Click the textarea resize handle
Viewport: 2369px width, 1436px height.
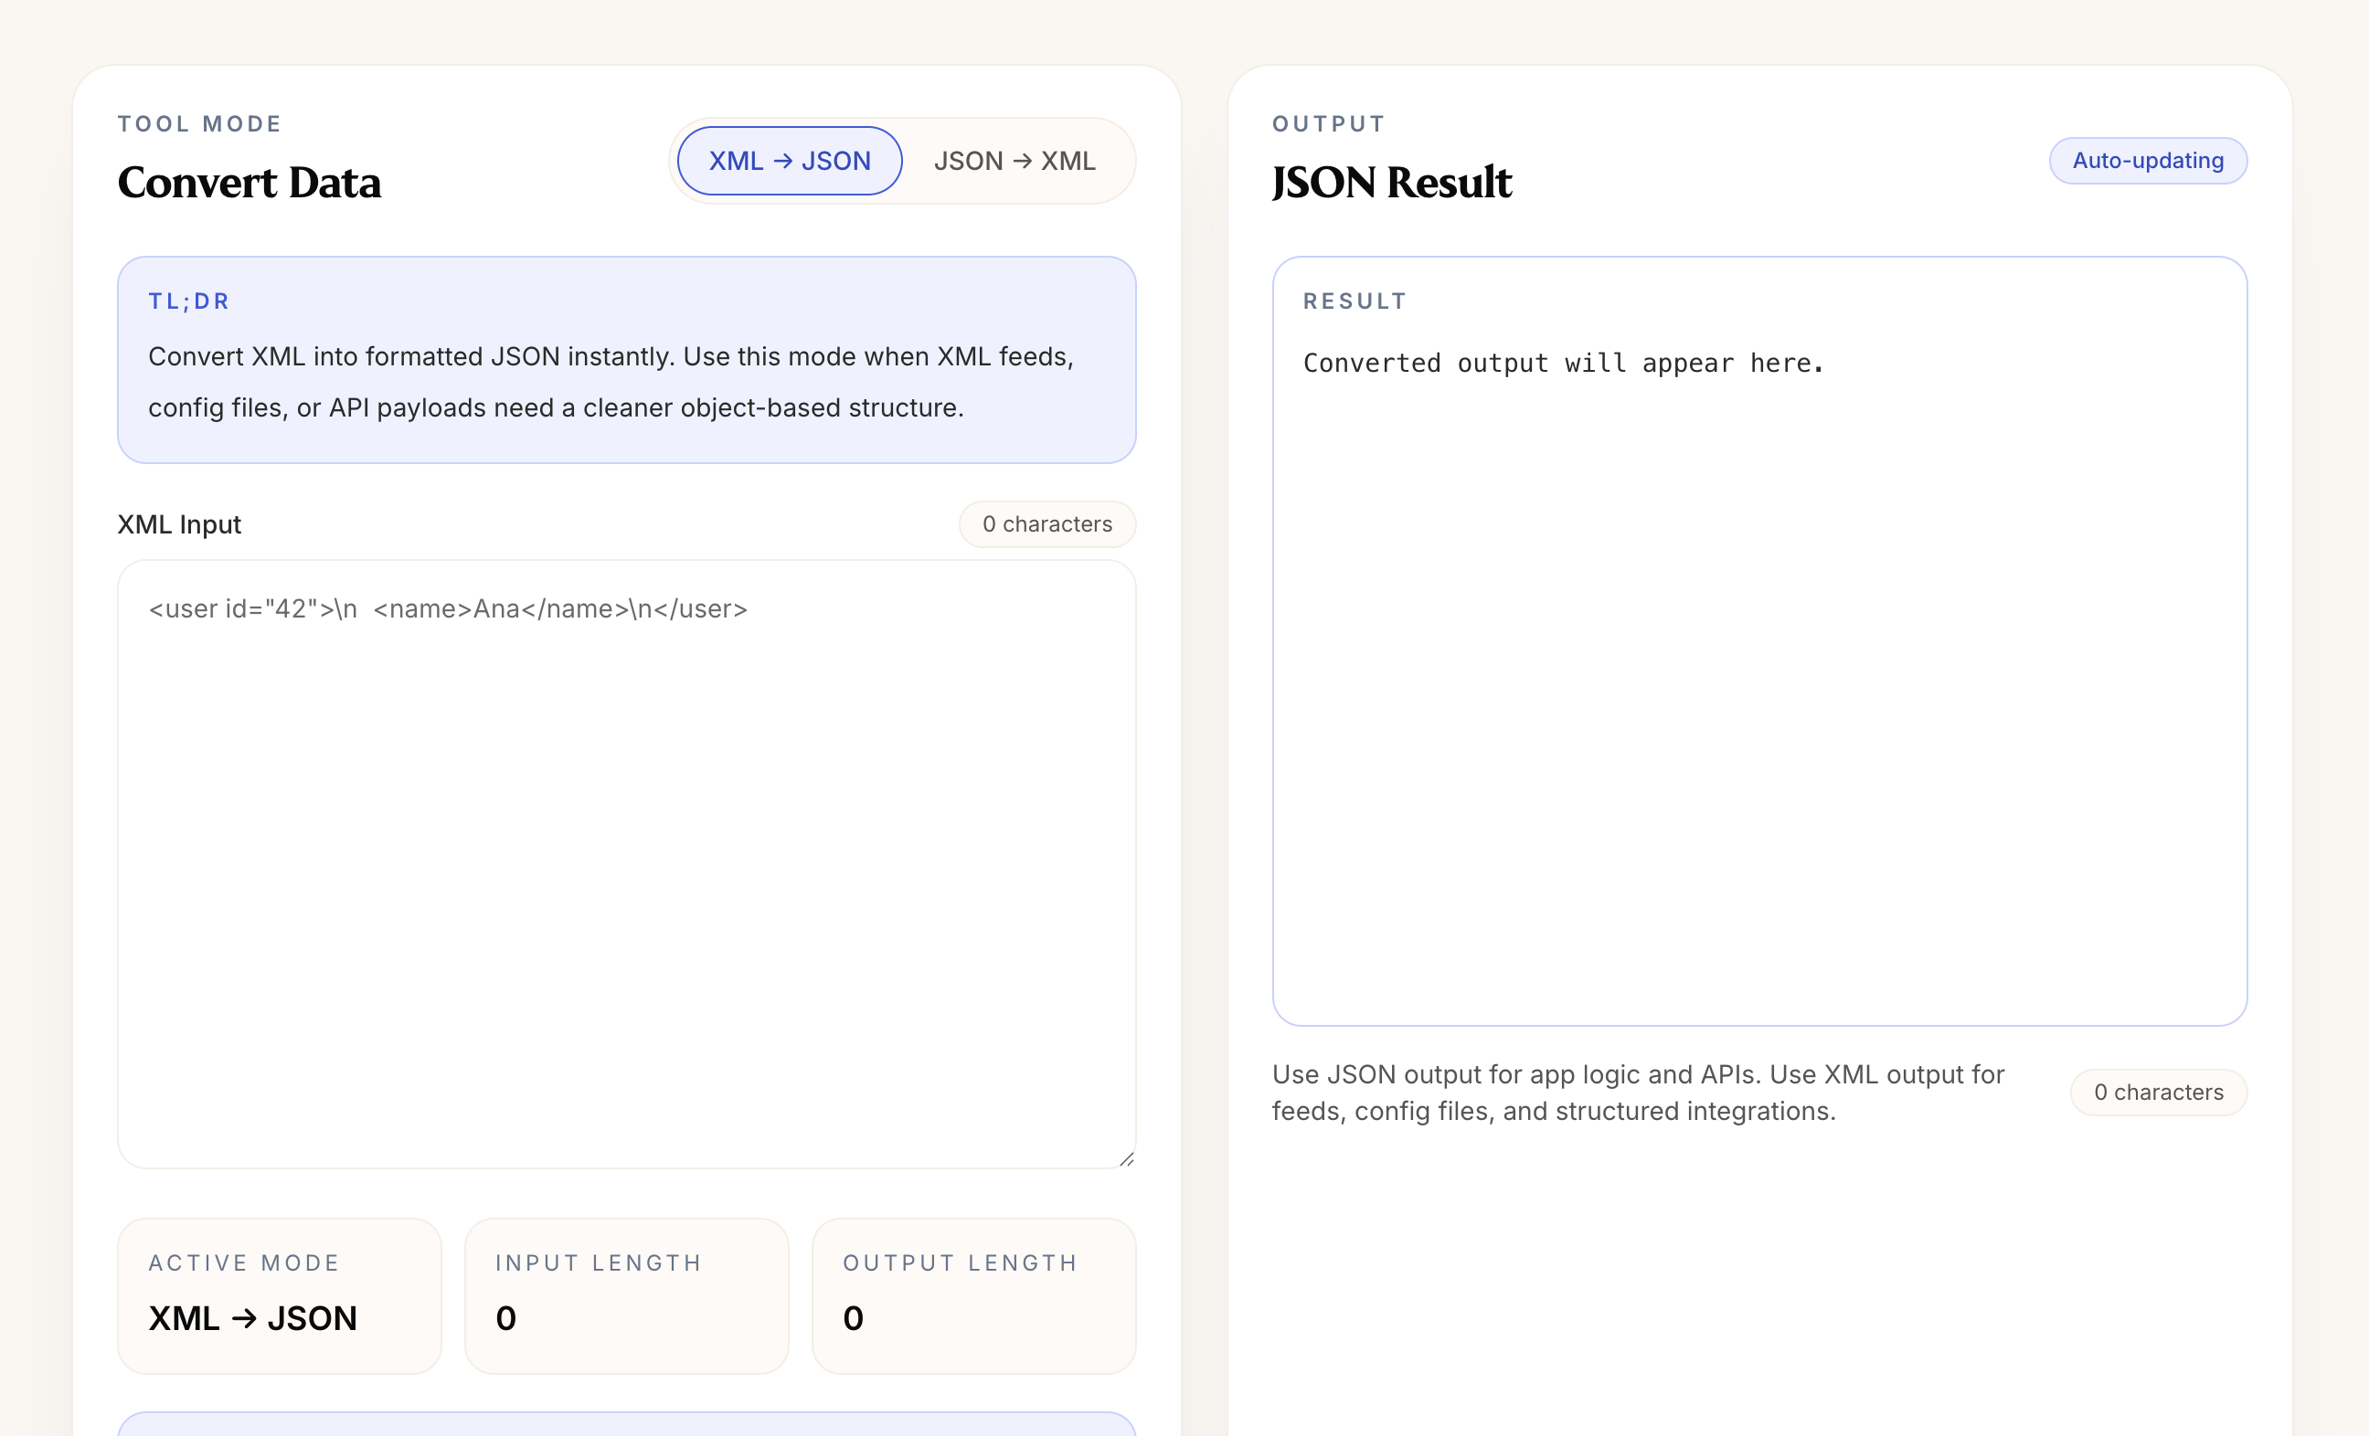pos(1127,1160)
